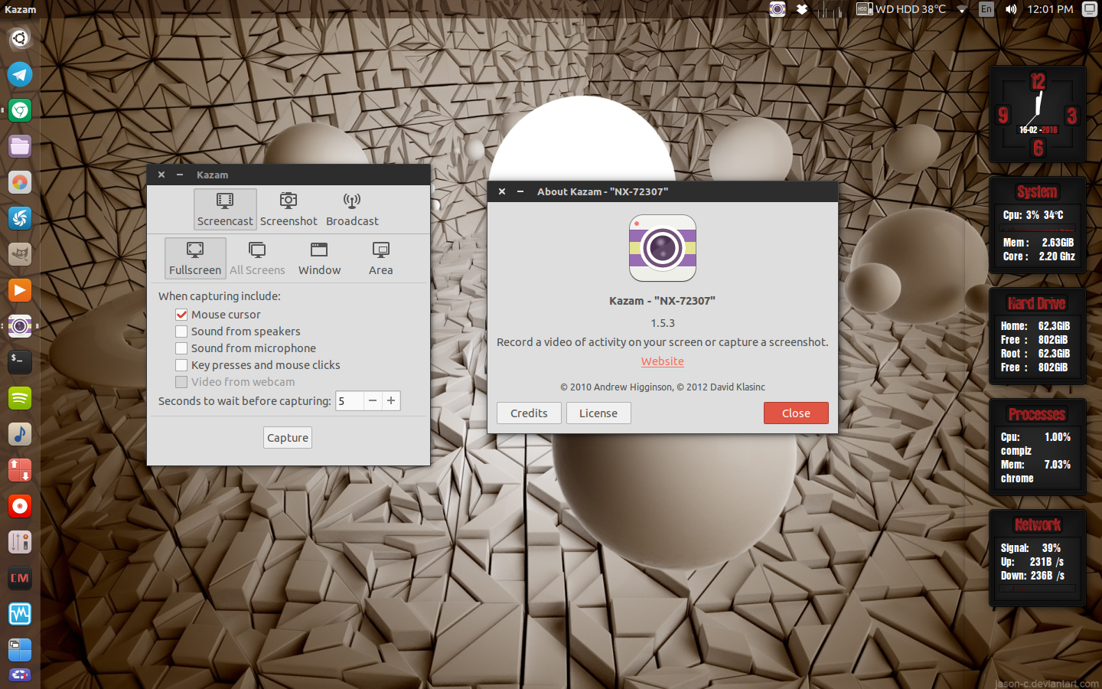
Task: Open the Files folder in the dock
Action: [x=20, y=146]
